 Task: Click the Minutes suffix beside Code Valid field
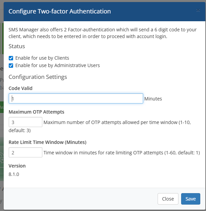pyautogui.click(x=153, y=99)
